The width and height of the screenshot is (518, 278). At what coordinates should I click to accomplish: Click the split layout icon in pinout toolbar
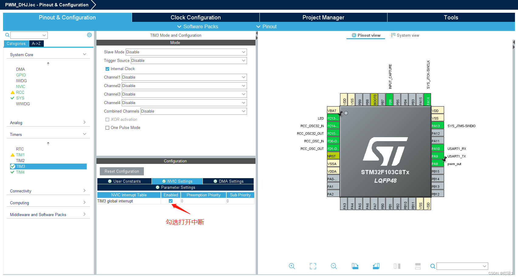[418, 266]
